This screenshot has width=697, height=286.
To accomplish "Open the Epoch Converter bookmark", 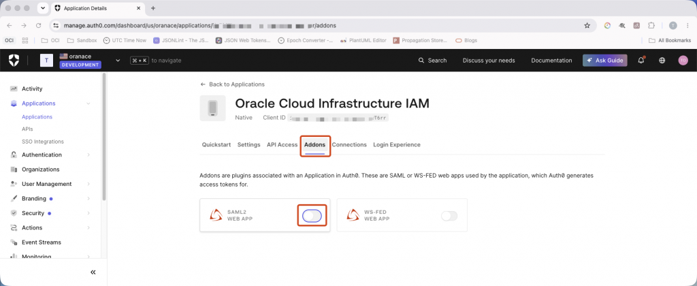I will [x=306, y=40].
